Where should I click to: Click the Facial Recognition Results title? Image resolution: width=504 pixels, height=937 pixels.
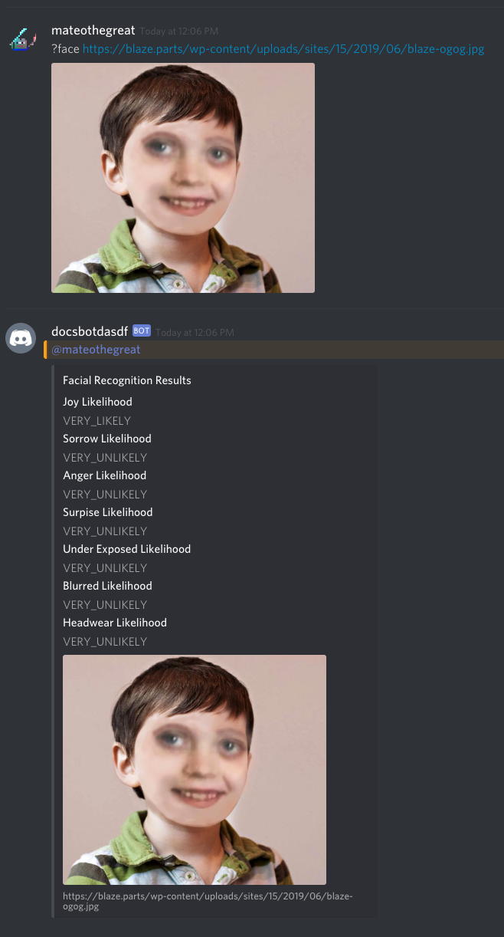(127, 380)
